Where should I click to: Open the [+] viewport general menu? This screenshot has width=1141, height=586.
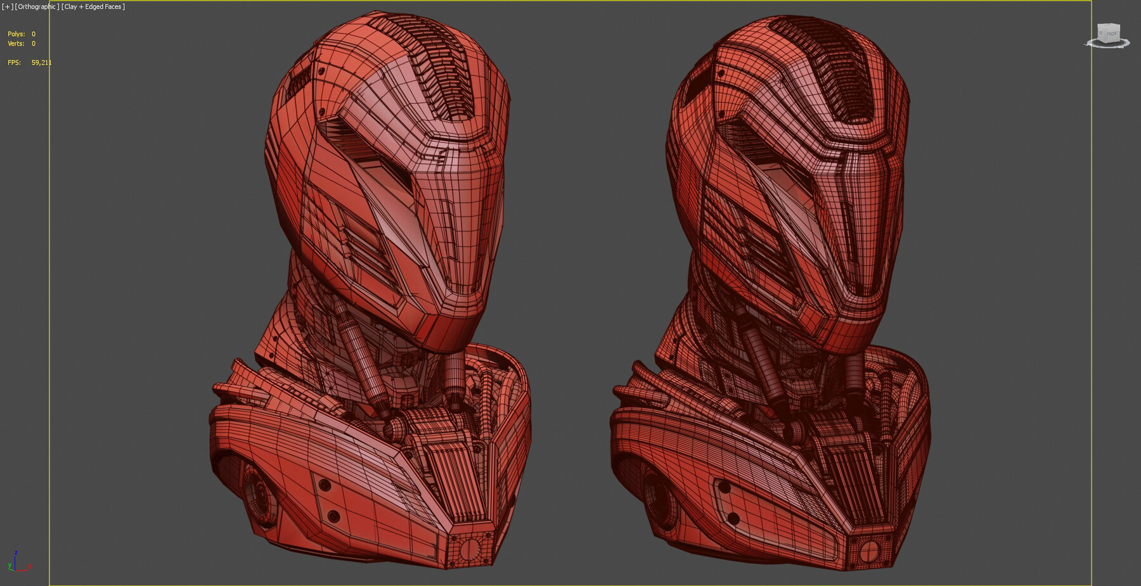click(x=7, y=6)
